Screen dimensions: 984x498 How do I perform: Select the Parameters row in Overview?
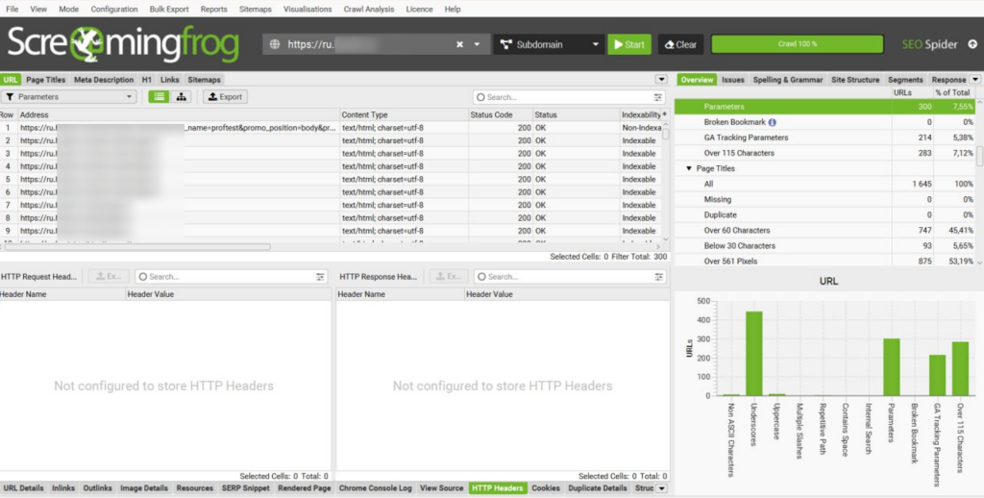coord(824,107)
